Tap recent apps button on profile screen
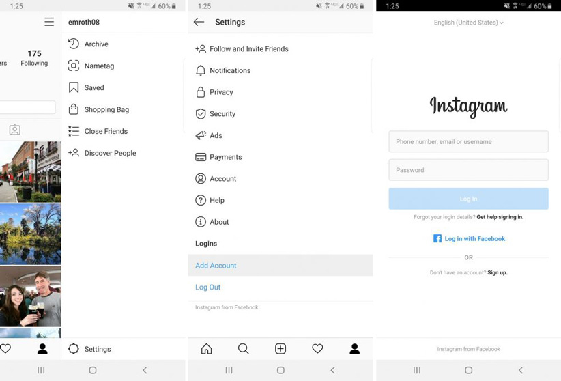 (x=41, y=370)
